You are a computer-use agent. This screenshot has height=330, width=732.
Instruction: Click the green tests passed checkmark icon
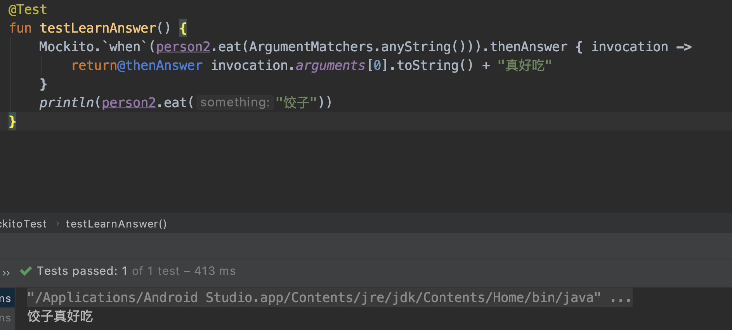[26, 271]
